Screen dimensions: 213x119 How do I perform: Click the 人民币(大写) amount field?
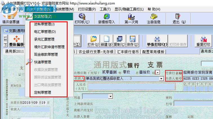pos(132,87)
